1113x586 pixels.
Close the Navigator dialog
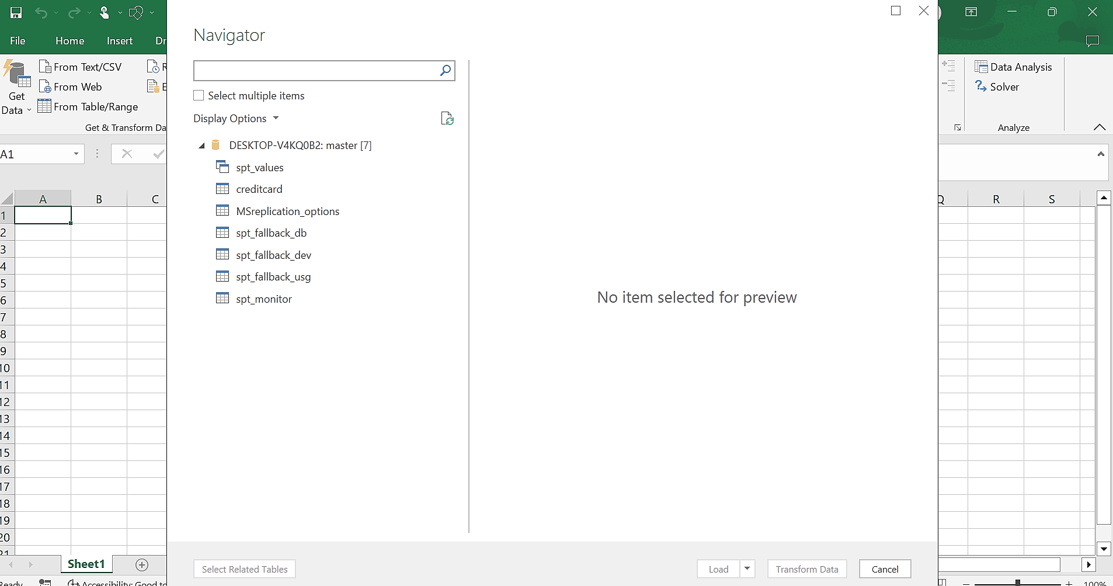[x=924, y=11]
